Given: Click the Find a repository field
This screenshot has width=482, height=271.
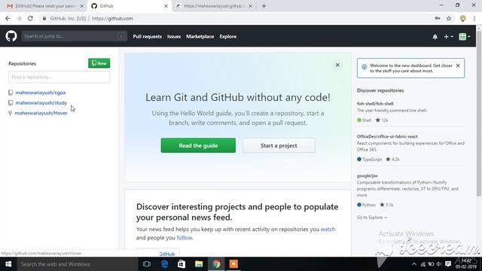Looking at the screenshot, I should pyautogui.click(x=59, y=77).
